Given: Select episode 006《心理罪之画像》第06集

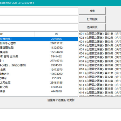Looking at the screenshot, I should [x=100, y=53].
